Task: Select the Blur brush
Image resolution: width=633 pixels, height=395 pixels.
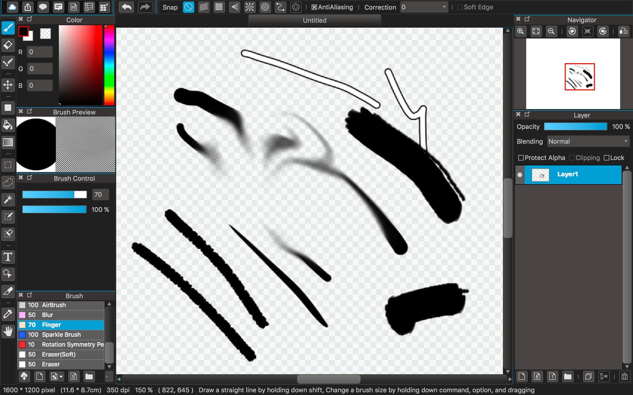Action: [x=61, y=315]
